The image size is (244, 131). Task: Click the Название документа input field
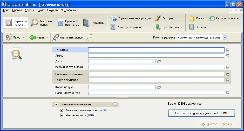coord(156,74)
